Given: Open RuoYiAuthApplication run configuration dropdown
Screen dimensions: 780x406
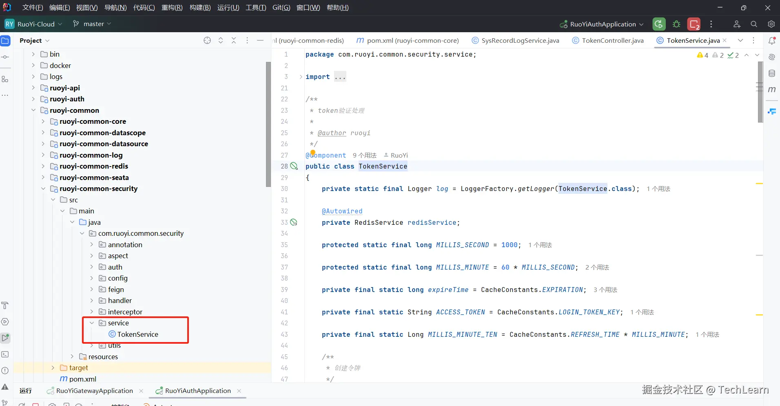Looking at the screenshot, I should click(602, 24).
